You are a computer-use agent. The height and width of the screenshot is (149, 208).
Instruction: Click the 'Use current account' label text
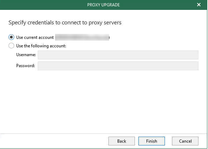coord(35,37)
